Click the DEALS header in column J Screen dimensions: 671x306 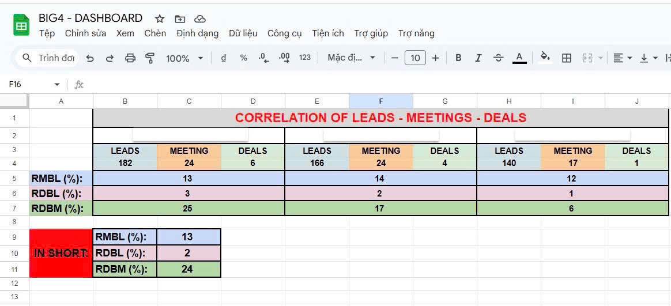pos(637,150)
